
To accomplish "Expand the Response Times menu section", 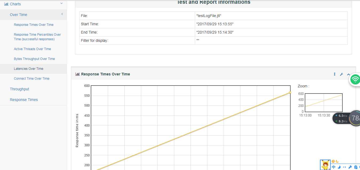I will tap(24, 100).
